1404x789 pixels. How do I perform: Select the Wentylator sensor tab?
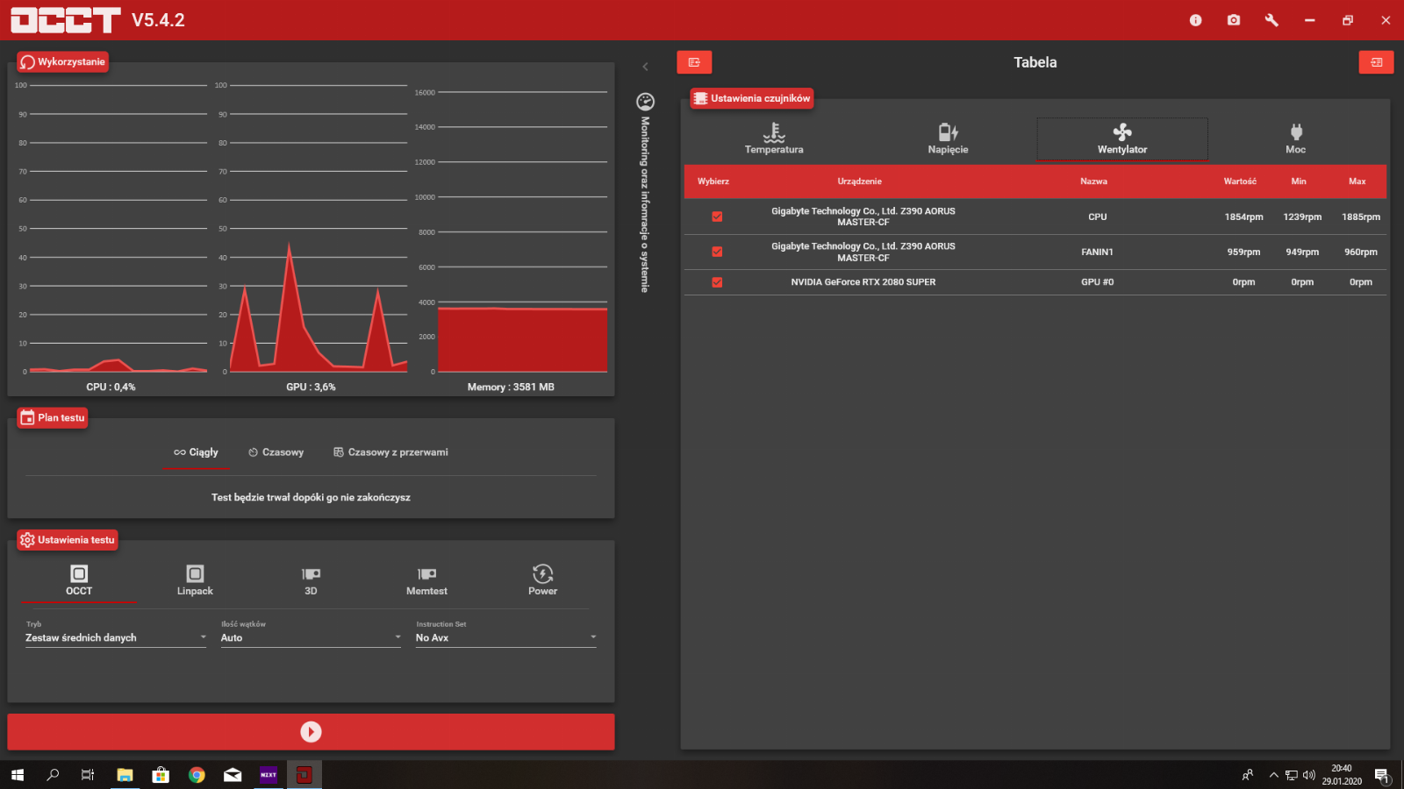(x=1122, y=139)
